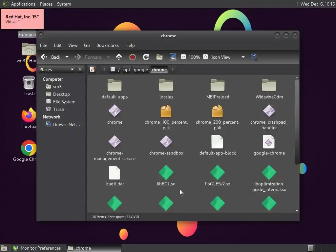Click the chrome window taskbar button
This screenshot has height=252, width=336.
pos(94,248)
